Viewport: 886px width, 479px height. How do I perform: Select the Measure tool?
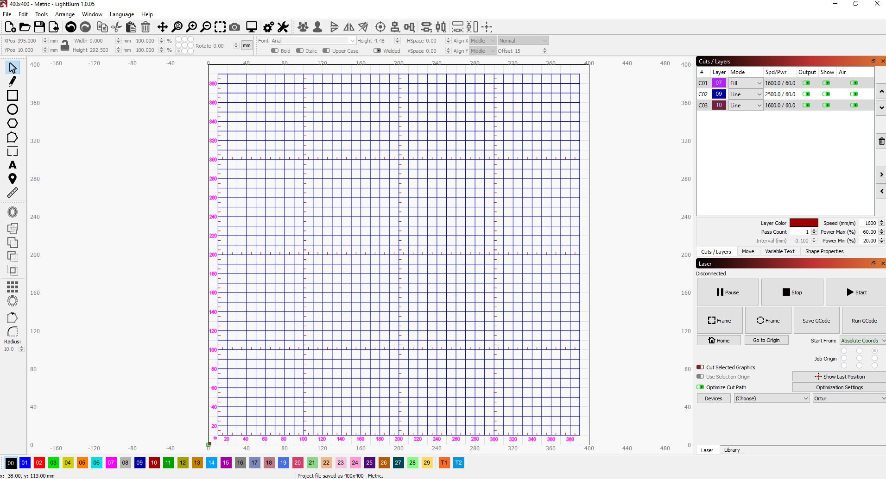tap(13, 193)
